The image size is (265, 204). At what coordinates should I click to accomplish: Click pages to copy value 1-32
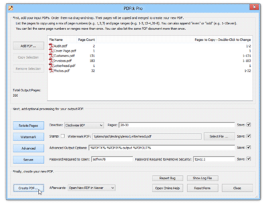click(247, 71)
